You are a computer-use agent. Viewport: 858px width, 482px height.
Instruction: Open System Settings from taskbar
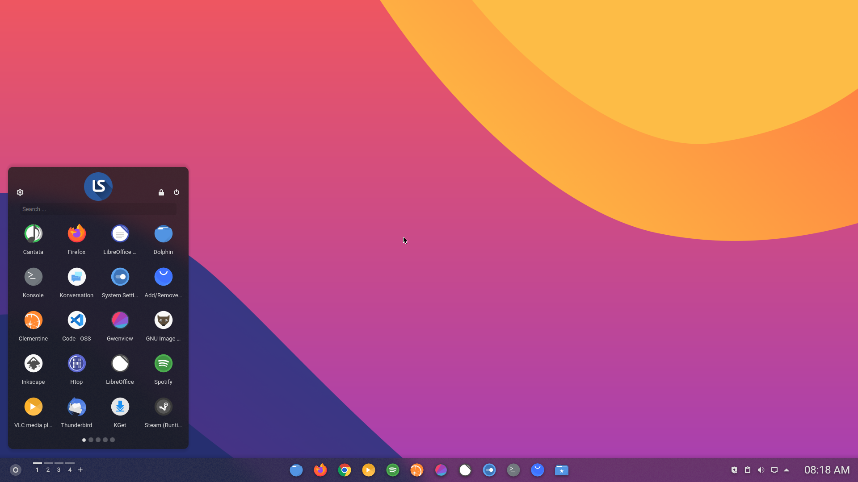[489, 470]
